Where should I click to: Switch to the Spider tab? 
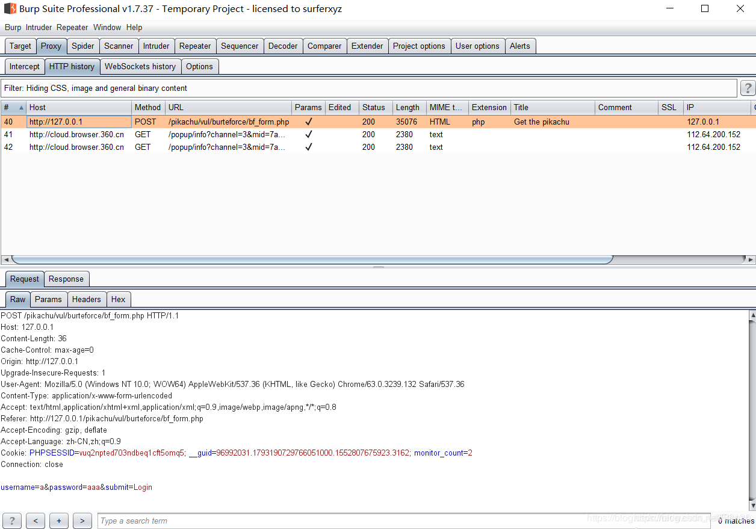82,46
